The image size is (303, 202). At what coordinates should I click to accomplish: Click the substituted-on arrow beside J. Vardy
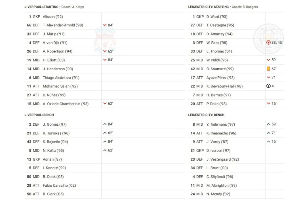point(268,142)
